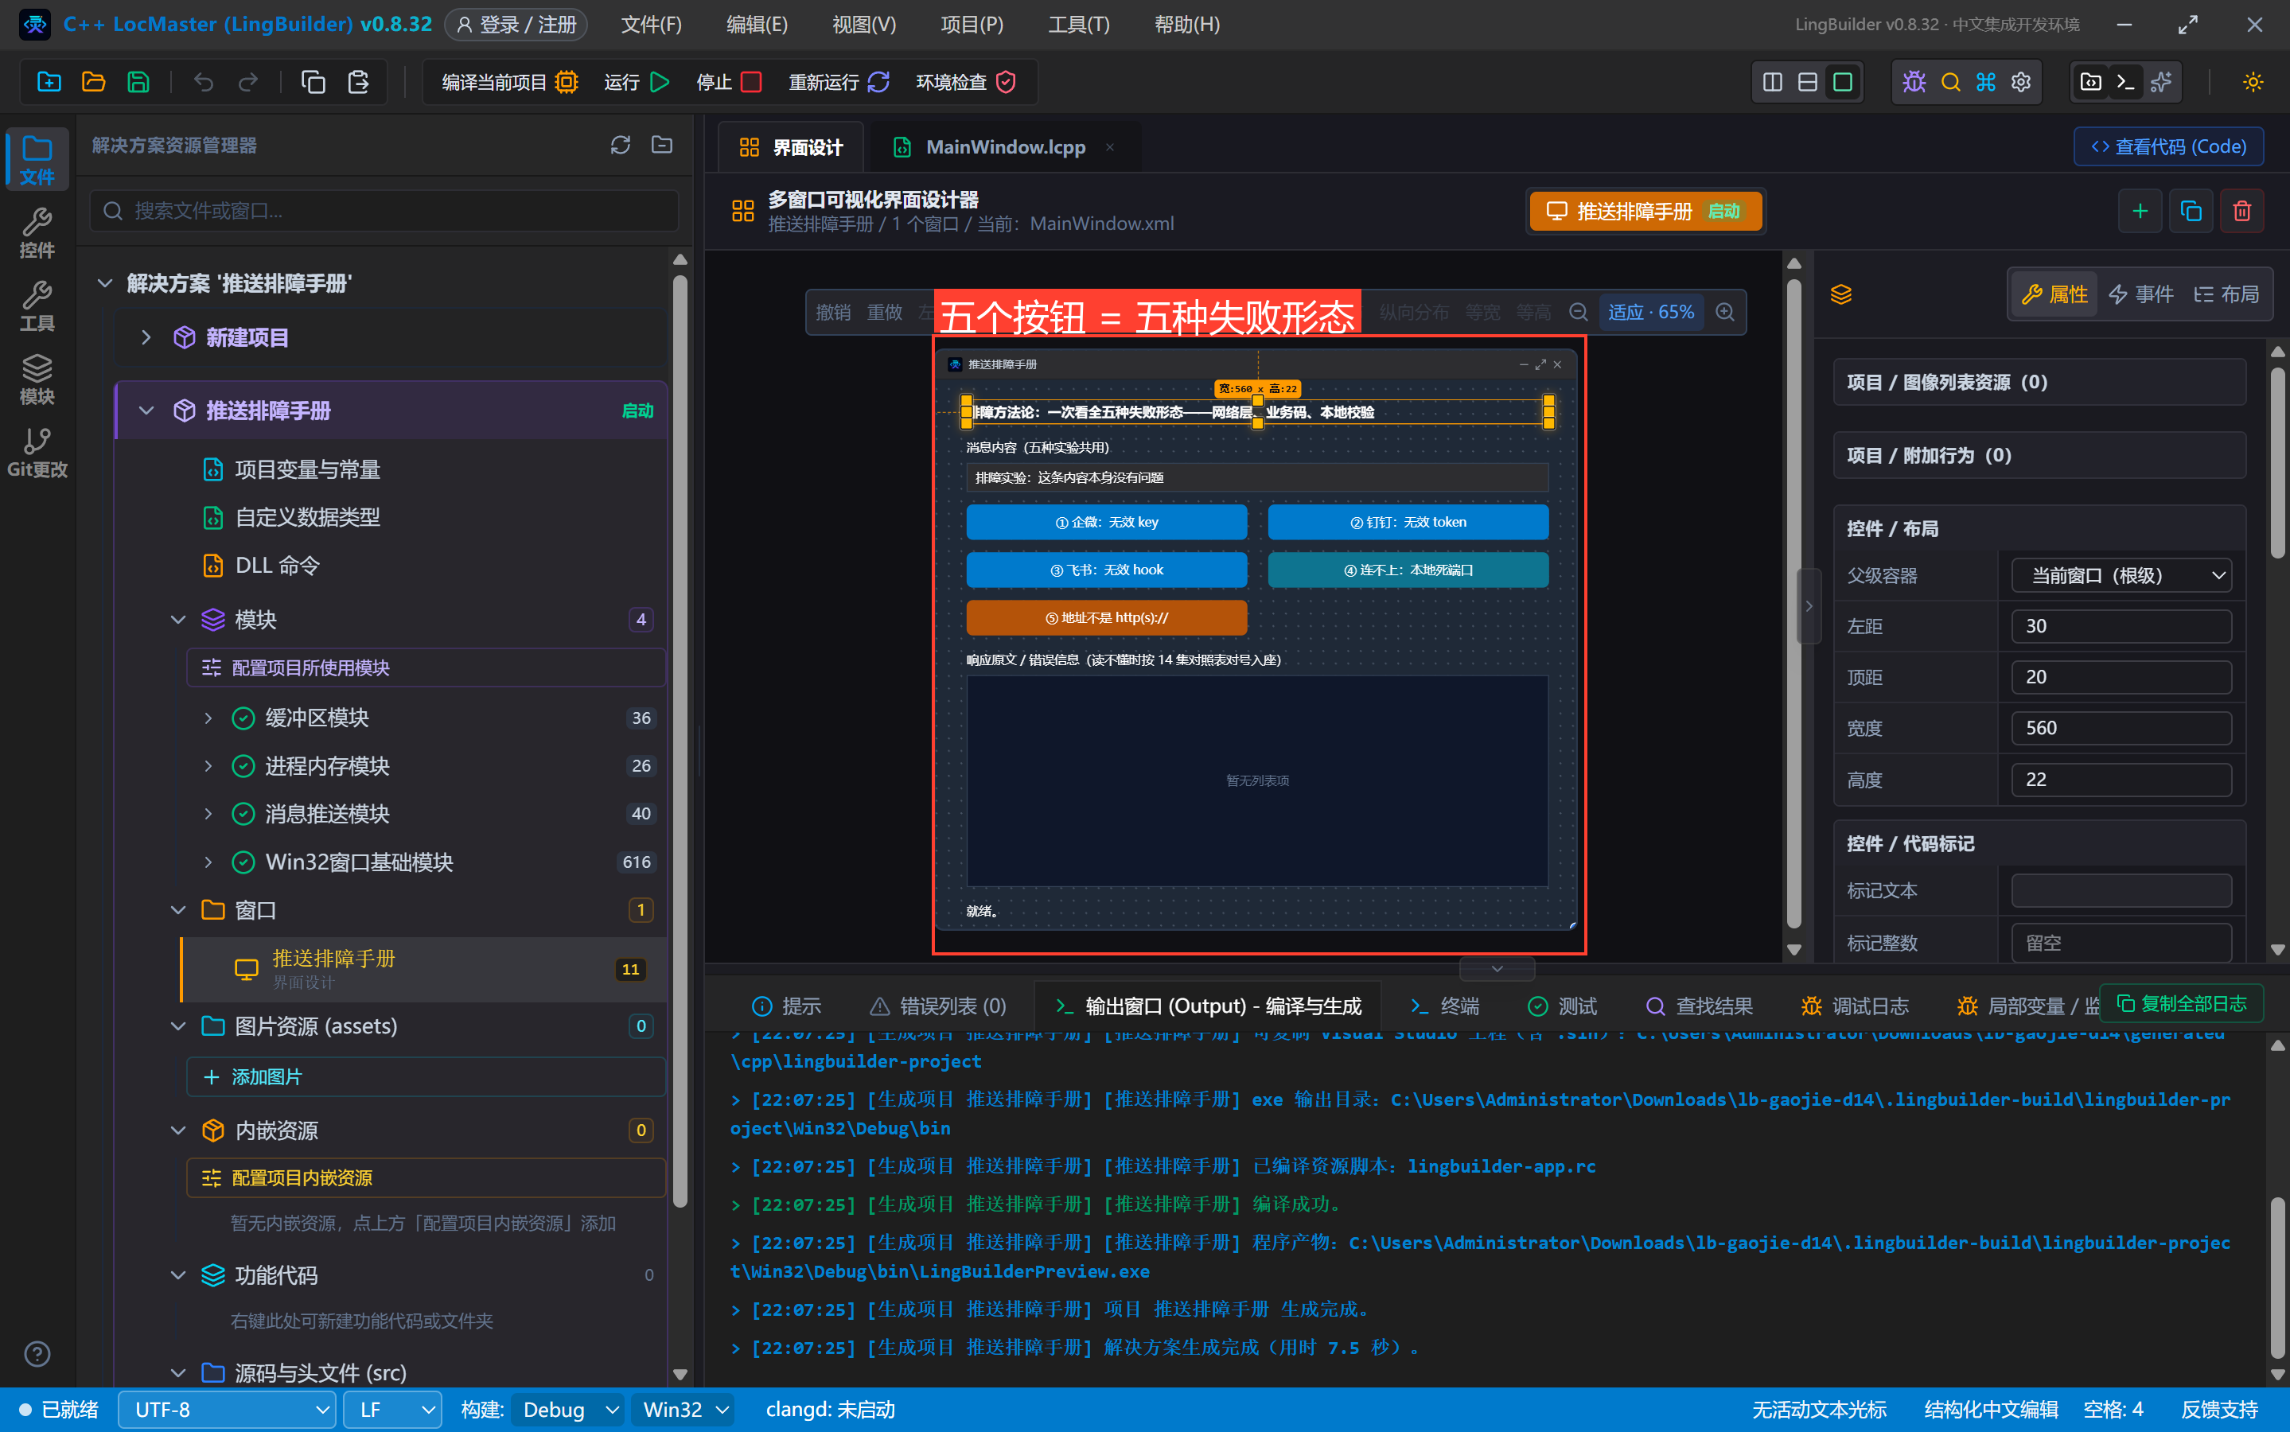This screenshot has width=2290, height=1432.
Task: Collapse the 图片资源 (assets) folder
Action: pyautogui.click(x=178, y=1026)
